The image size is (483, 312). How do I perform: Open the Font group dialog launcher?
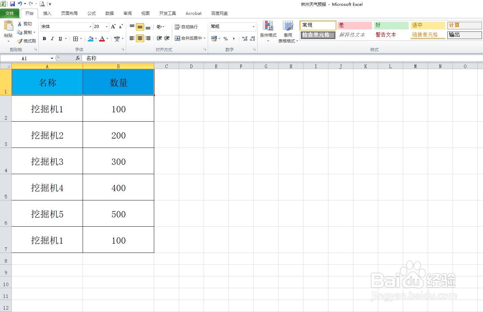123,49
